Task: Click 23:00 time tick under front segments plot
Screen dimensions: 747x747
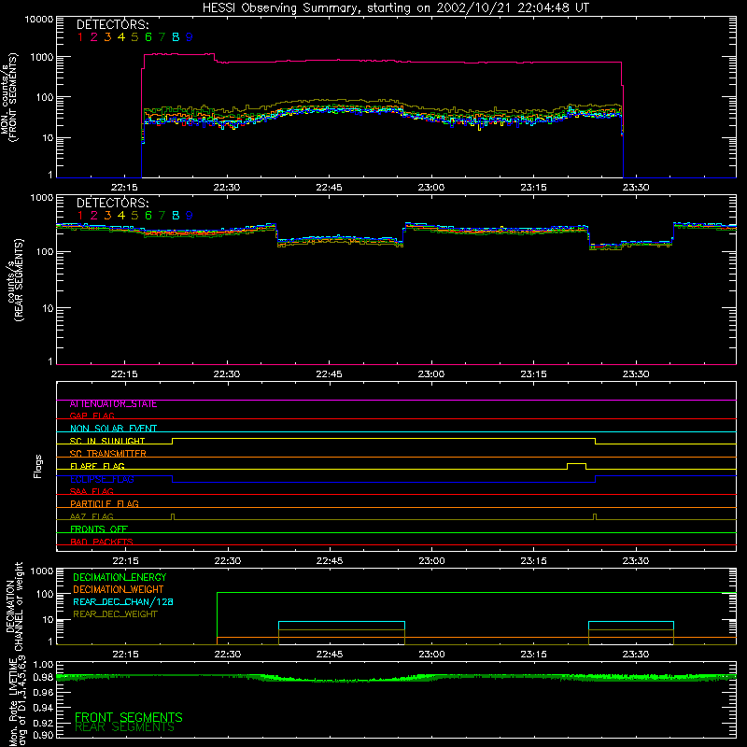Action: coord(431,188)
